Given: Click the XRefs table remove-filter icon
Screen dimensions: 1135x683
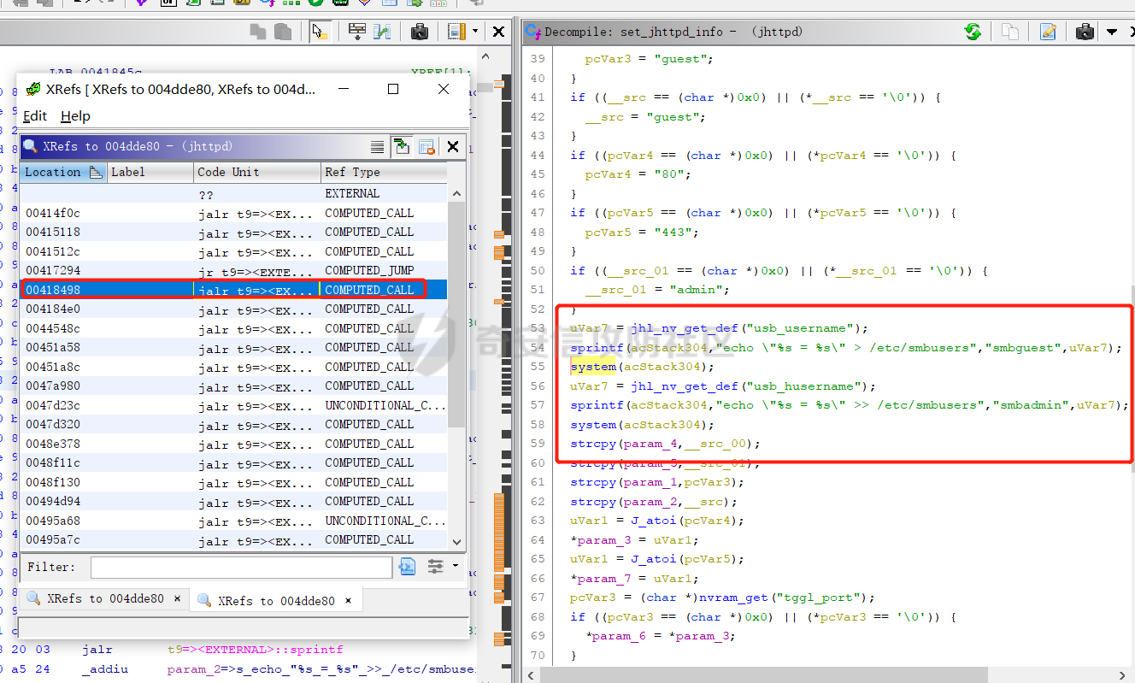Looking at the screenshot, I should 427,147.
